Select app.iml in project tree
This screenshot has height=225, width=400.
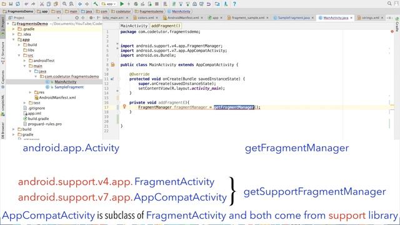click(34, 113)
